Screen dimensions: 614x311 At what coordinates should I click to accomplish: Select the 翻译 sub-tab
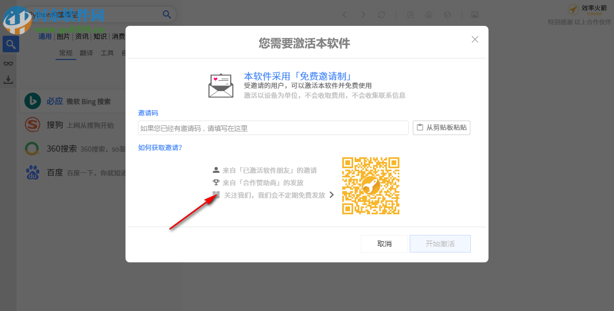(86, 53)
